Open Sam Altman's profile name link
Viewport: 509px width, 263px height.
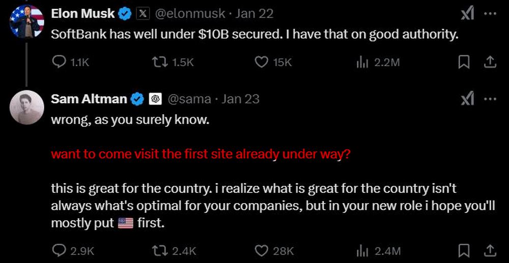tap(89, 99)
